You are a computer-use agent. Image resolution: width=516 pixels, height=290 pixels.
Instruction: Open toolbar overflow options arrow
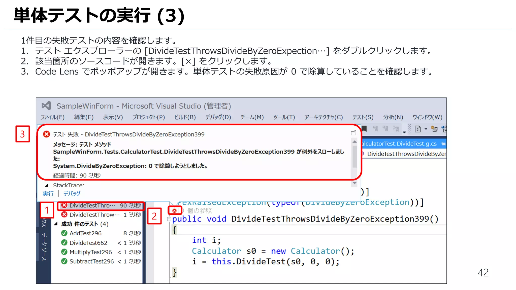pos(404,132)
